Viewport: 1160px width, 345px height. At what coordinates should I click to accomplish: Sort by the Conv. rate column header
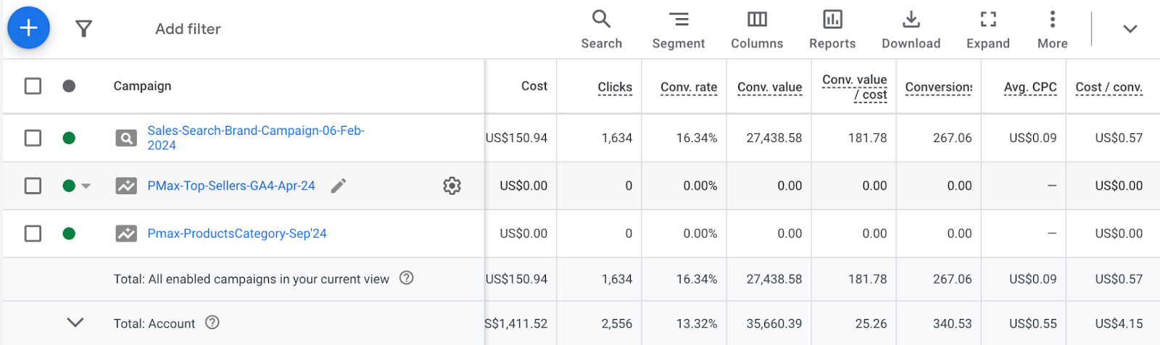689,87
